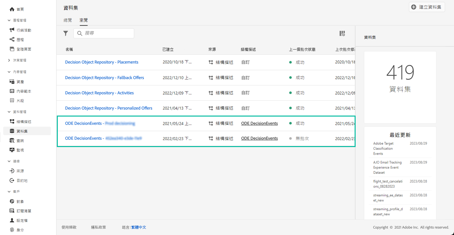Click the 資料集 database sidebar icon

tap(12, 131)
